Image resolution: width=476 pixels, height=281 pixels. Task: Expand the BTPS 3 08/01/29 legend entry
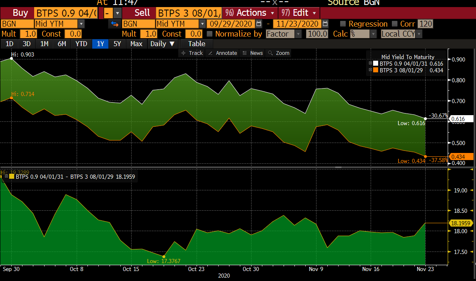[x=370, y=70]
